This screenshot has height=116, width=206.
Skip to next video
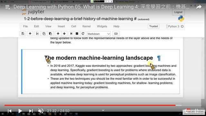pyautogui.click(x=31, y=111)
